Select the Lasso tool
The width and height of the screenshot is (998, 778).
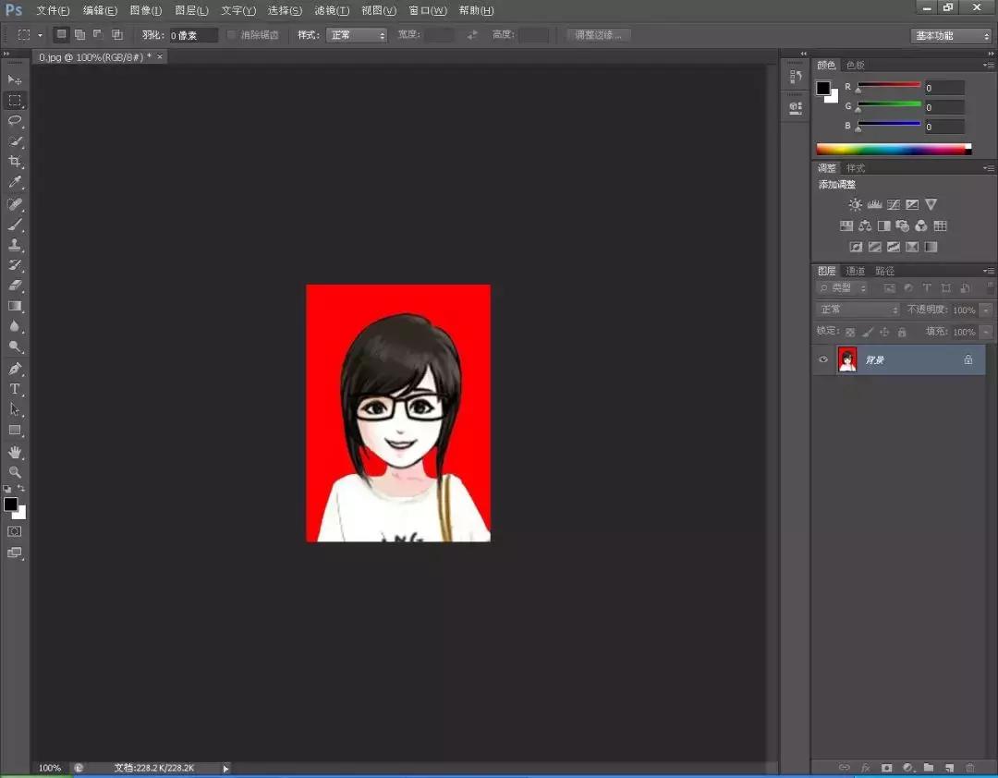tap(15, 120)
